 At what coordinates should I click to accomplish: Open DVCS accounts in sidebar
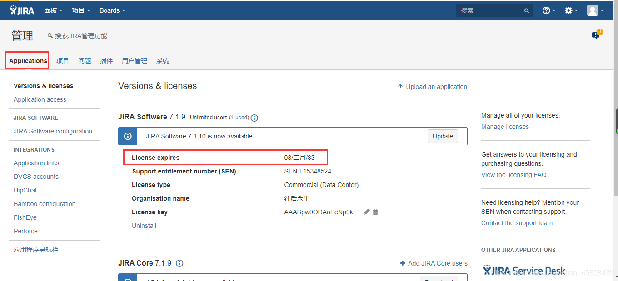point(36,177)
